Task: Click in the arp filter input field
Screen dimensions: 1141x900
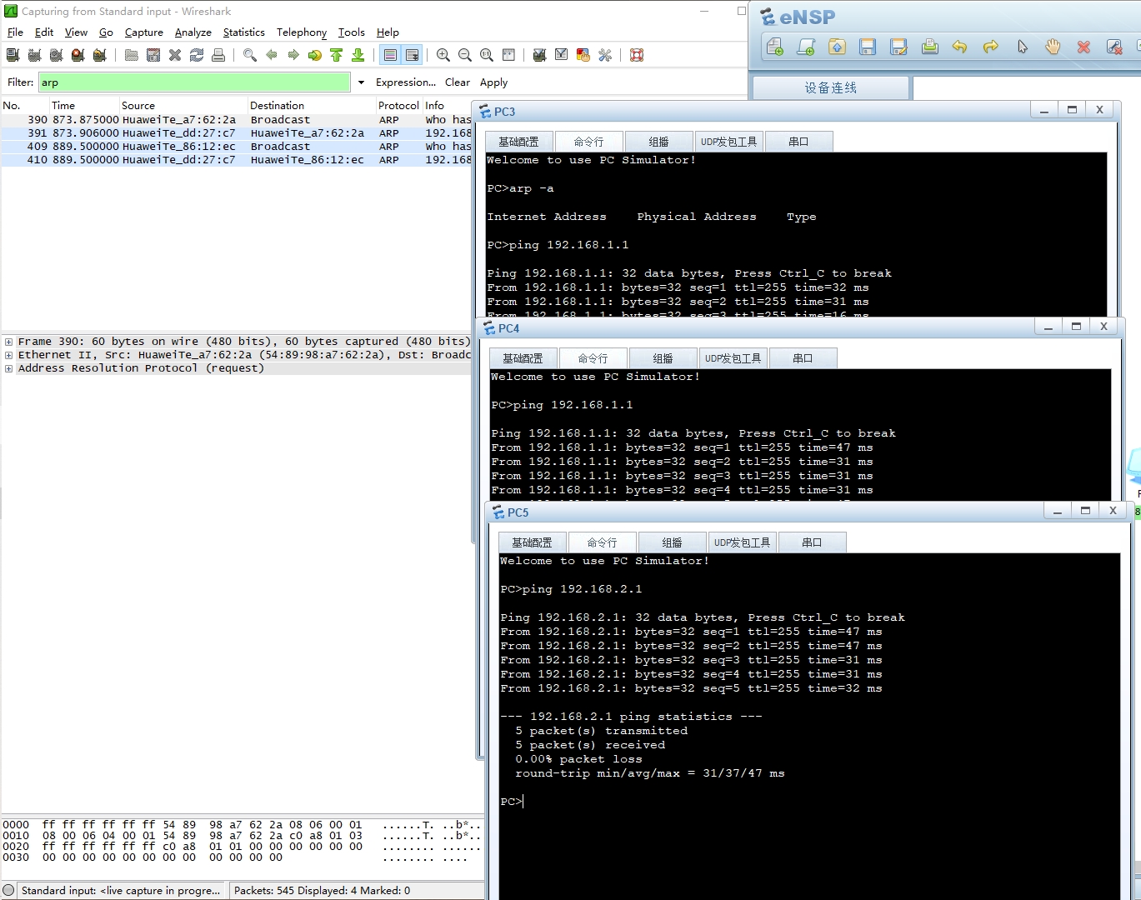Action: [x=193, y=82]
